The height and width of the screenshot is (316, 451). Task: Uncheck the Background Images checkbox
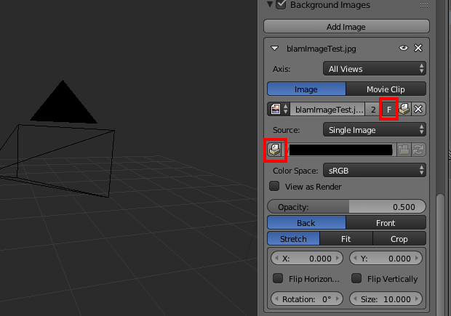click(281, 4)
